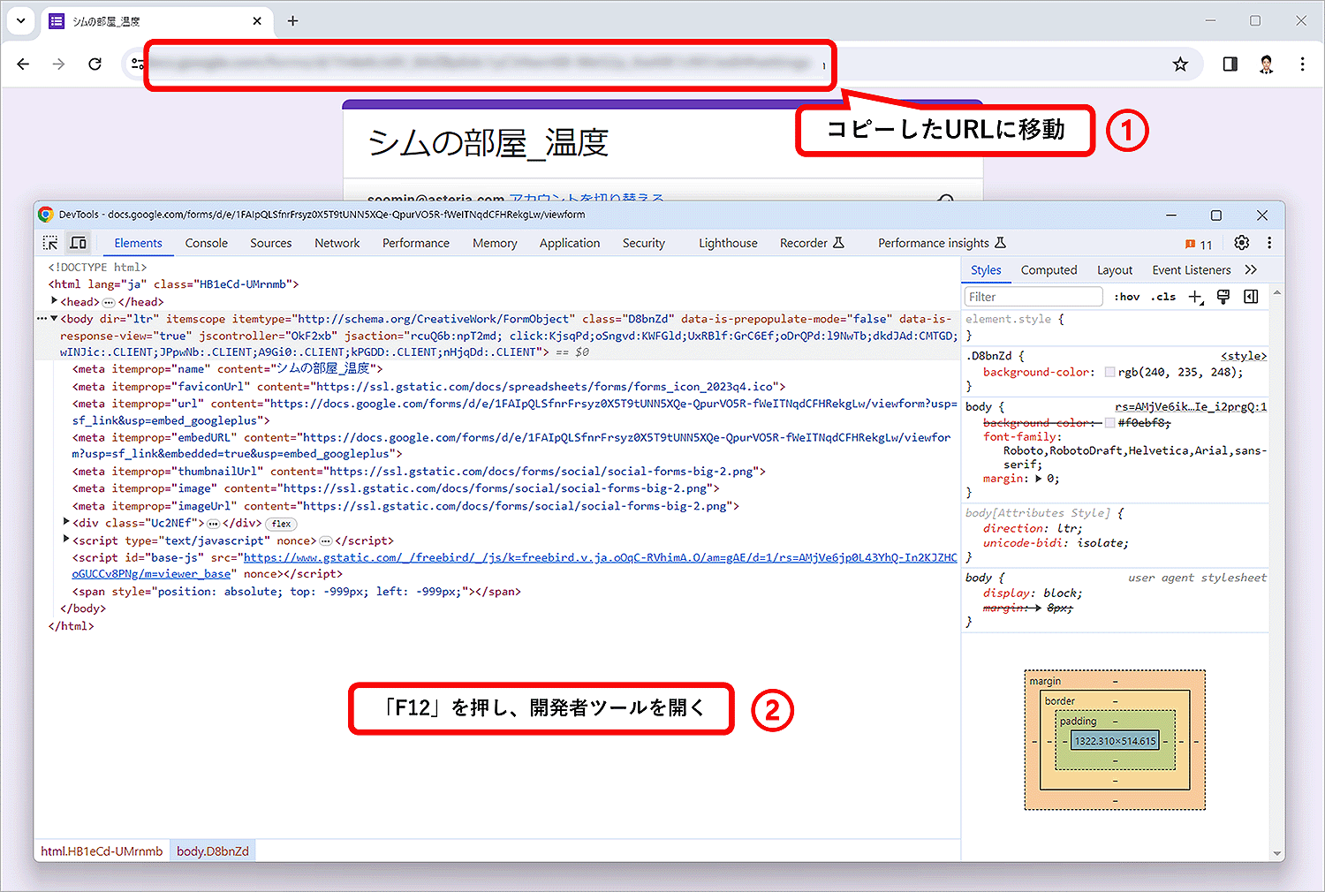Select the Styles sidebar tab
Image resolution: width=1325 pixels, height=892 pixels.
(x=986, y=270)
